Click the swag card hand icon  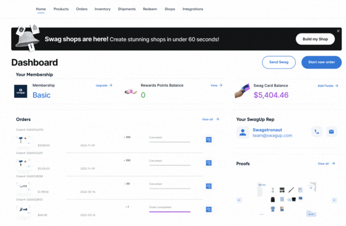(242, 91)
